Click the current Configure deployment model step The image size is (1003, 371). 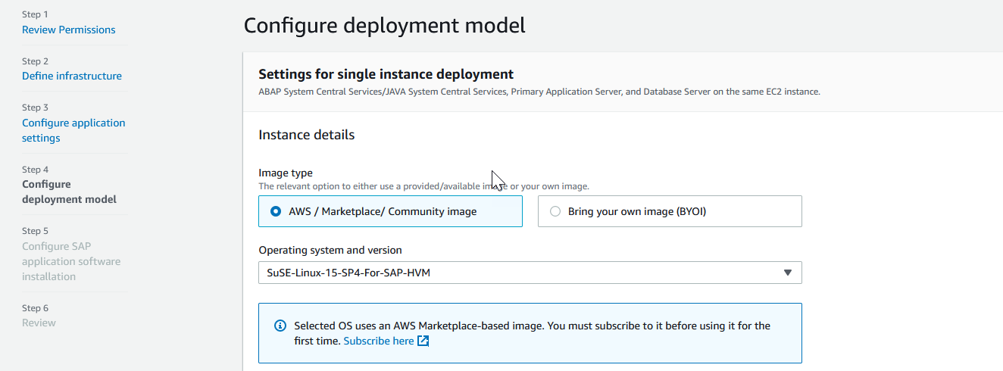click(69, 192)
